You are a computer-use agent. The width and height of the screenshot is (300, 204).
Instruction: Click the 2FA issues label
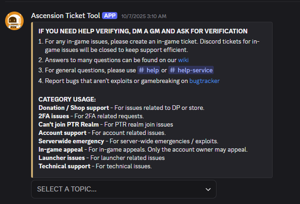coord(54,116)
